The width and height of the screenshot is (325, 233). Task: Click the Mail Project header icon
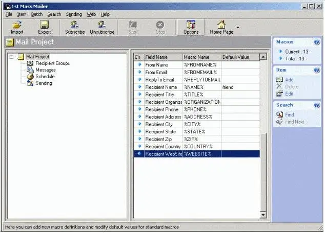point(10,42)
